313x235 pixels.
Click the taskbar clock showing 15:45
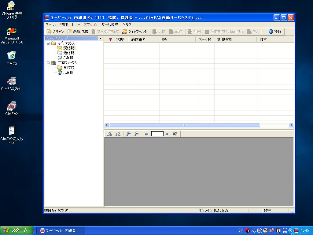(x=305, y=230)
